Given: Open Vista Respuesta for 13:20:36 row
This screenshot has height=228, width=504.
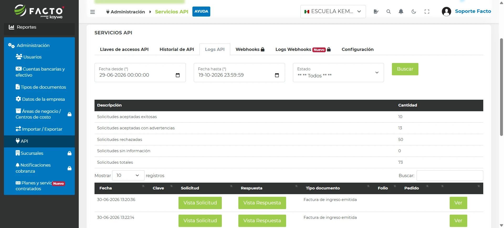Looking at the screenshot, I should pos(262,203).
